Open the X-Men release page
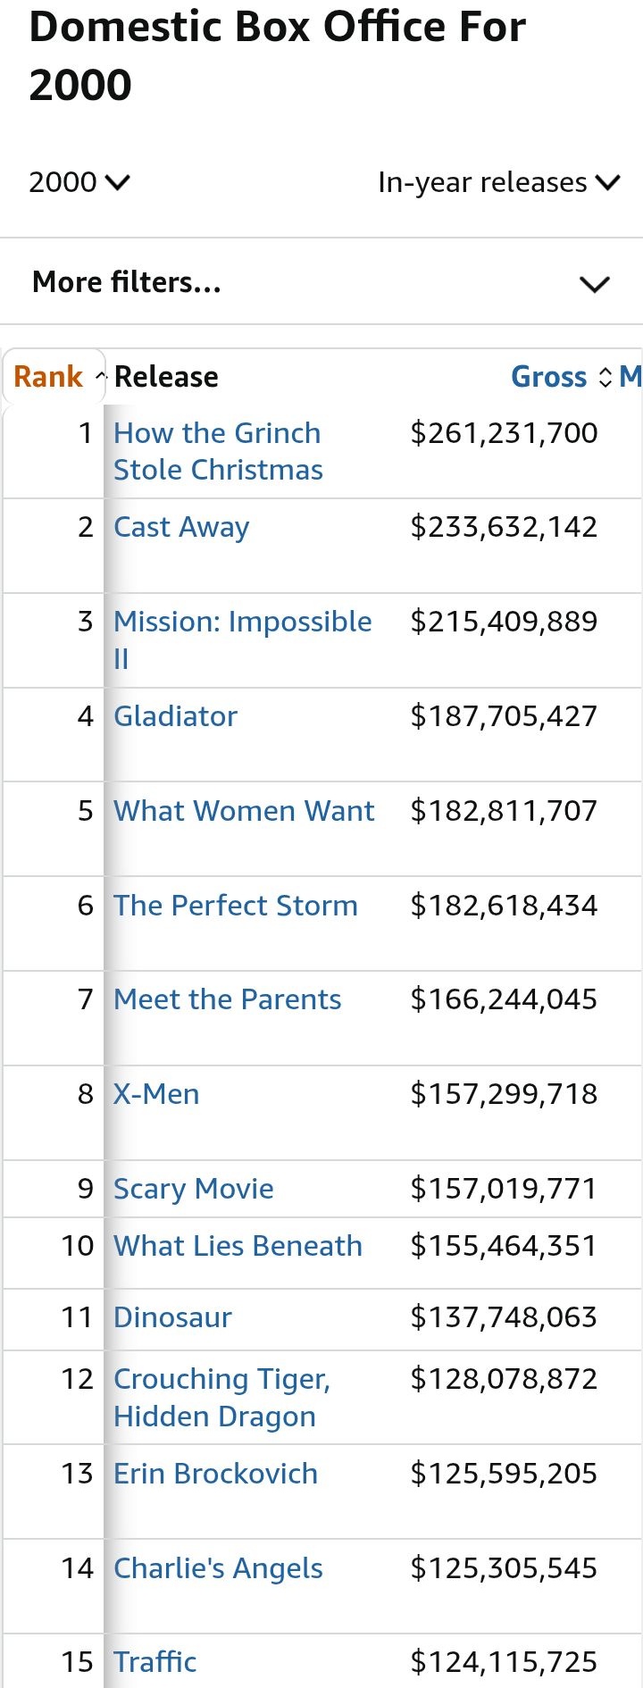Image resolution: width=643 pixels, height=1688 pixels. coord(156,1094)
